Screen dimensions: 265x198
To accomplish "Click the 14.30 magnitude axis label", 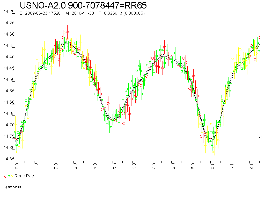I will click(9, 34).
